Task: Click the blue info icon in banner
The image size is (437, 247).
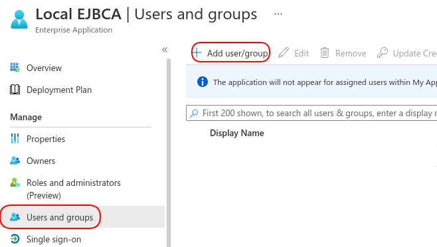Action: click(203, 82)
